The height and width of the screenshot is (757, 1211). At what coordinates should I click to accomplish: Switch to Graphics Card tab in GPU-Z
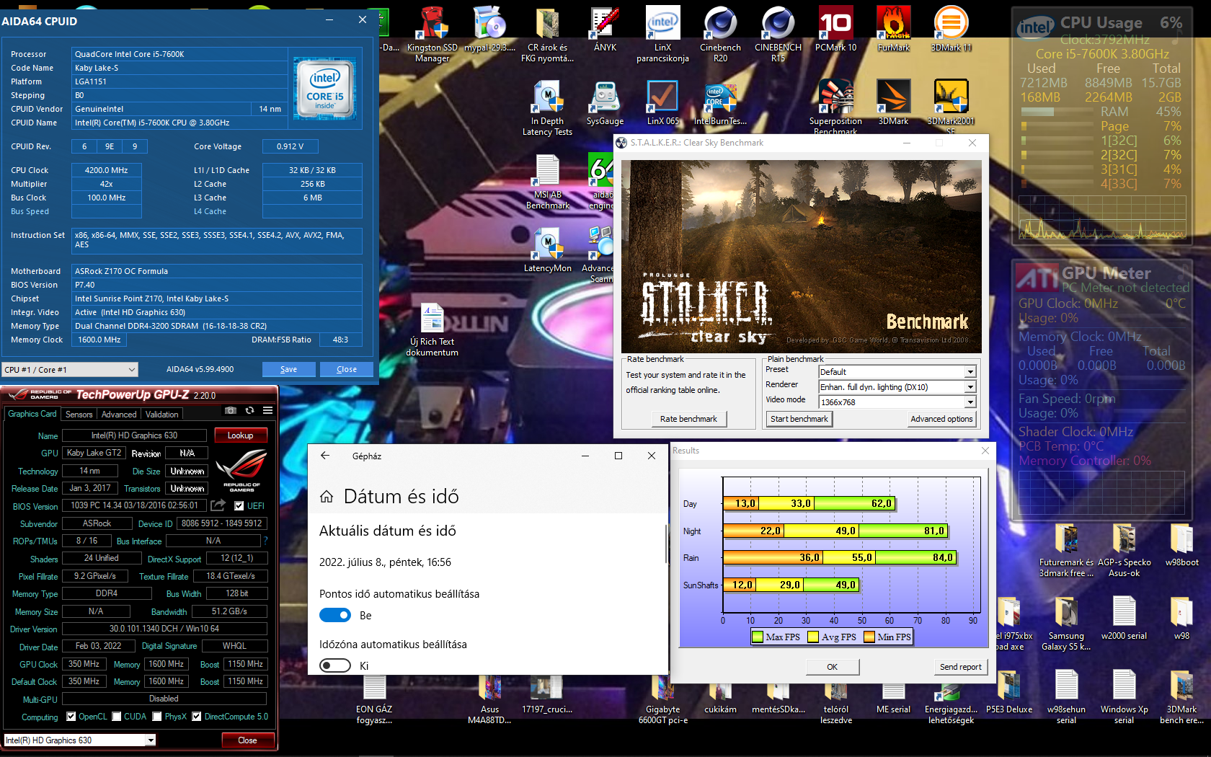32,414
